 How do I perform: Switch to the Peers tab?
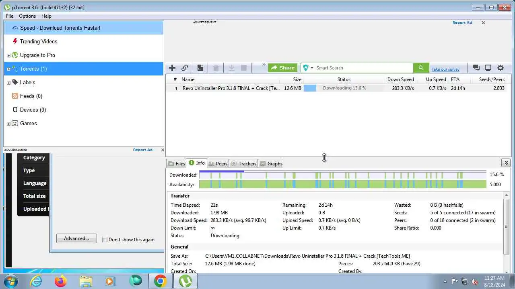[x=218, y=163]
